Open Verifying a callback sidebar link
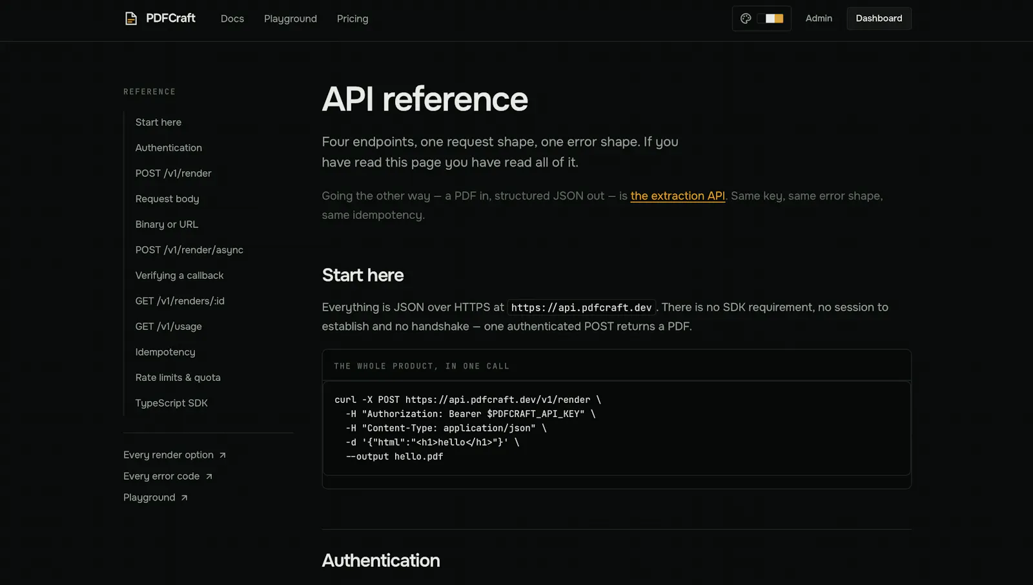The height and width of the screenshot is (585, 1033). pos(179,276)
